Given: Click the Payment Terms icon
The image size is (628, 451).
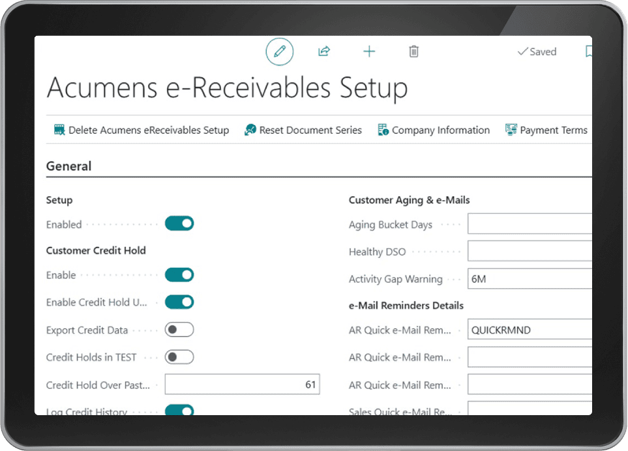Looking at the screenshot, I should point(511,130).
